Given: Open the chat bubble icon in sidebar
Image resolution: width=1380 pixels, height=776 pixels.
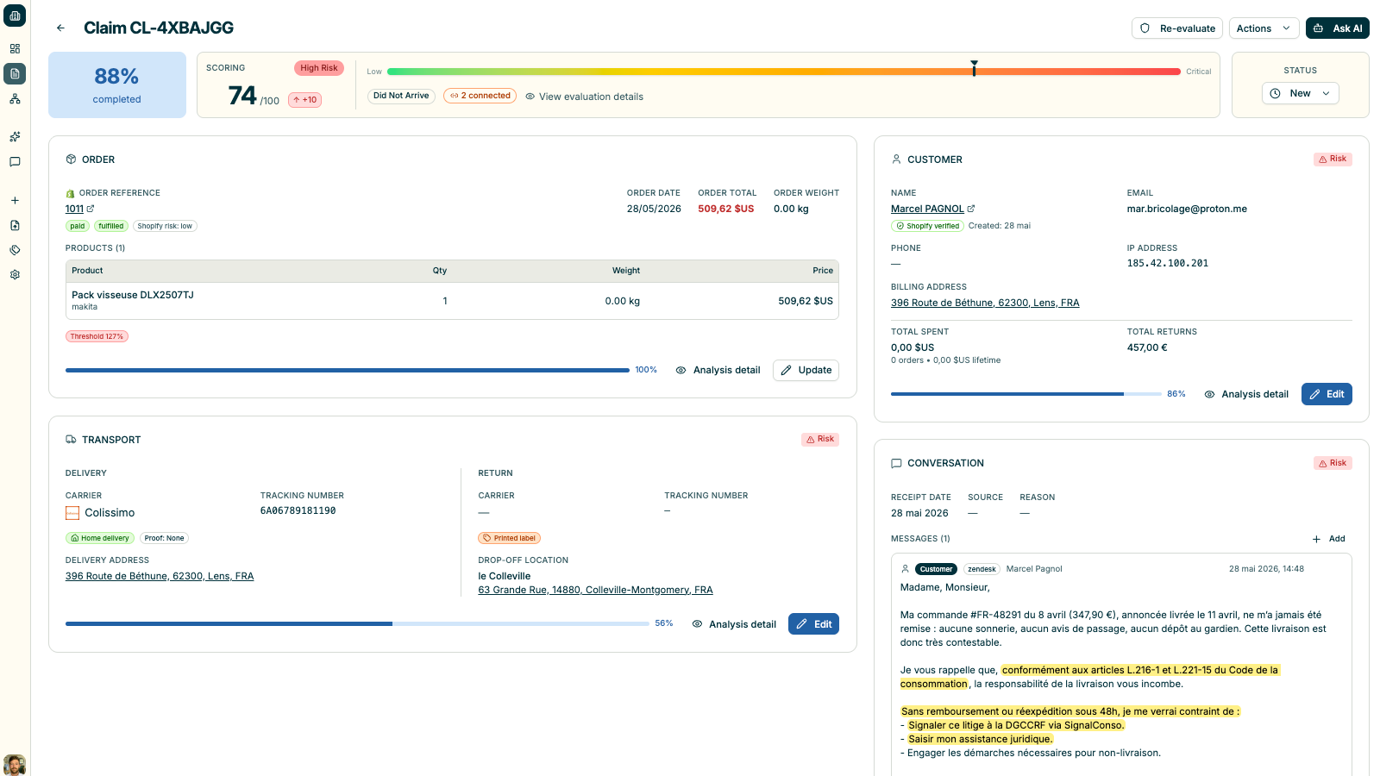Looking at the screenshot, I should (15, 162).
